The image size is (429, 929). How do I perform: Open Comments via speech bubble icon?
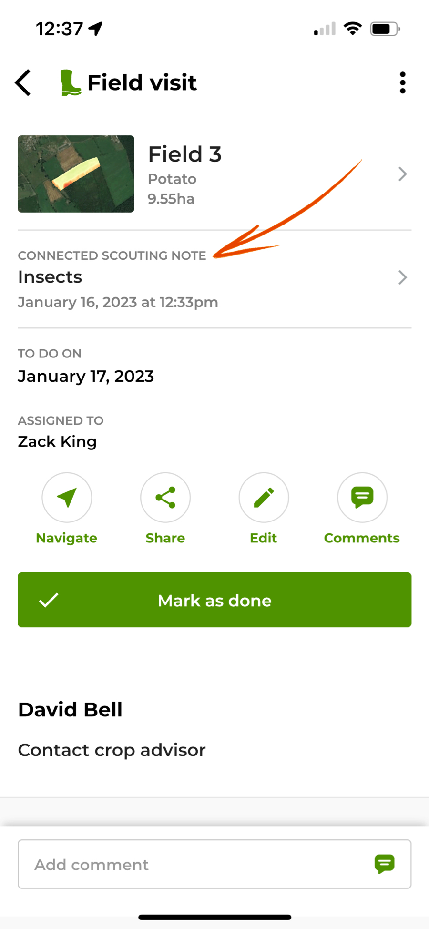(x=362, y=497)
